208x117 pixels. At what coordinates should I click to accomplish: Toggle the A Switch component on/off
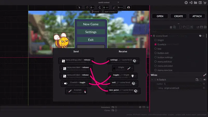(205, 80)
